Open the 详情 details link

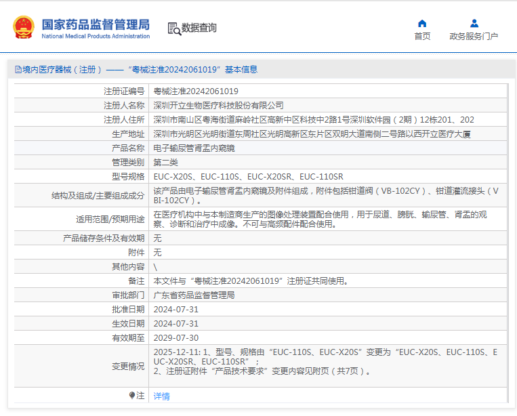point(161,396)
